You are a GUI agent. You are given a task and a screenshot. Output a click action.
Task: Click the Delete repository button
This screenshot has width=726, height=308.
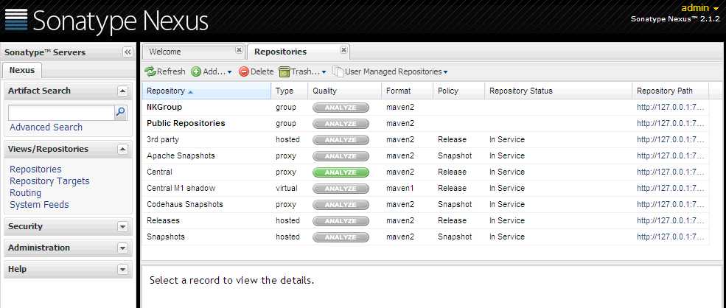[256, 71]
